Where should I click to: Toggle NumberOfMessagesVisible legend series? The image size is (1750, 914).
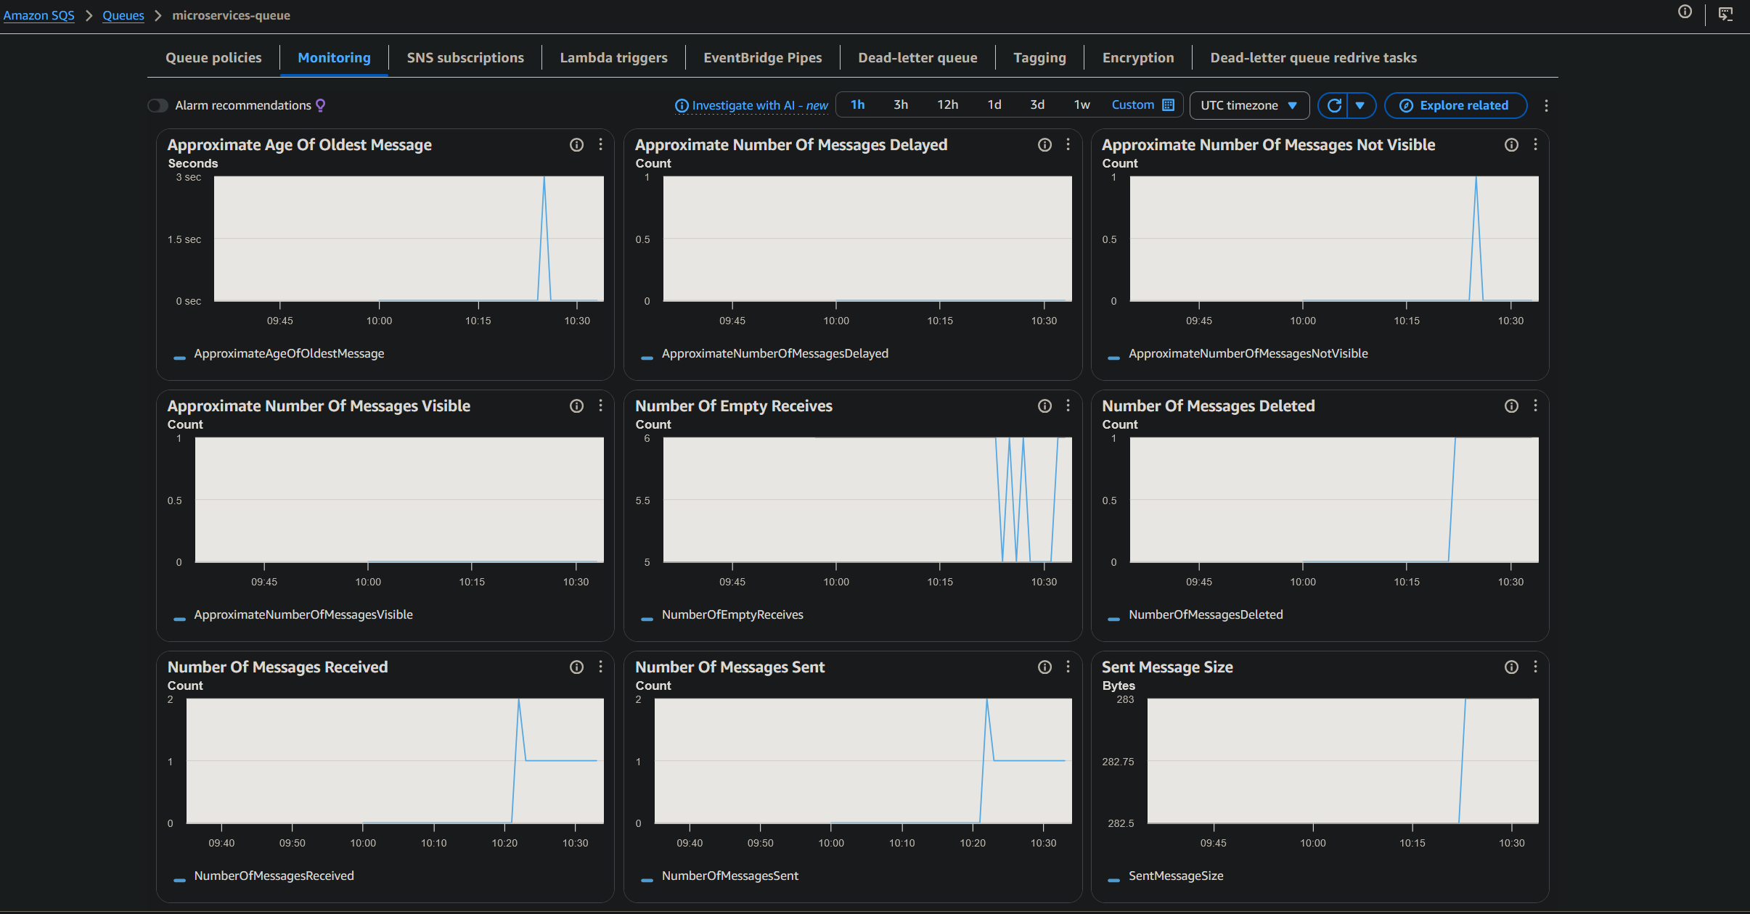point(293,615)
